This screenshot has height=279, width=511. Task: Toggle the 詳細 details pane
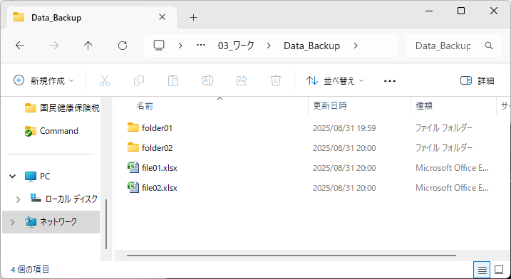478,80
